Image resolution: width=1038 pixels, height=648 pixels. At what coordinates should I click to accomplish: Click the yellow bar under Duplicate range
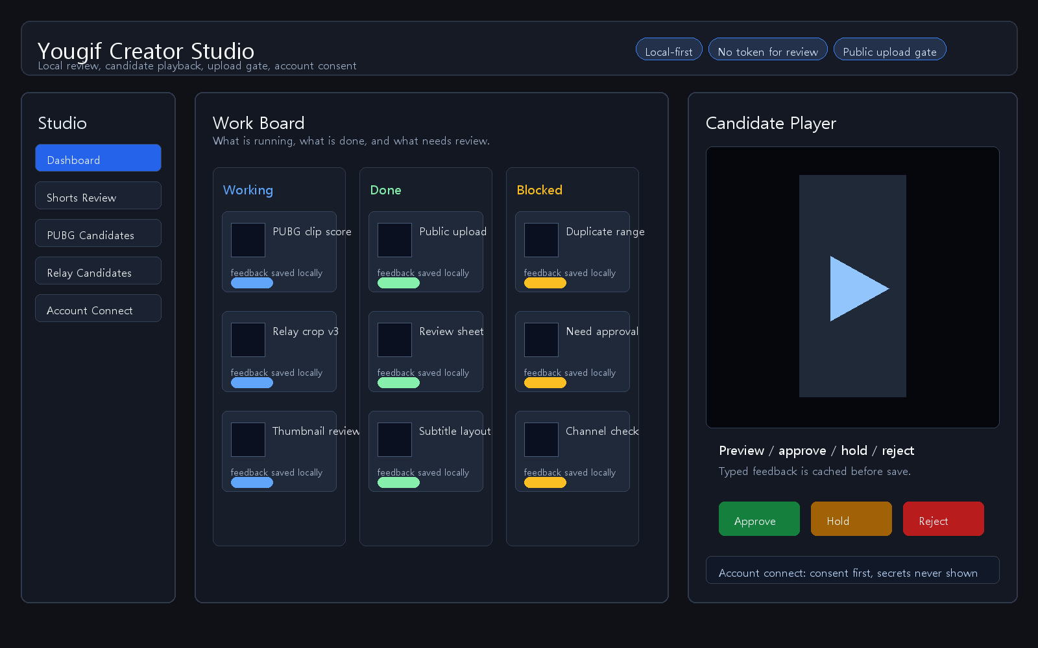point(545,283)
